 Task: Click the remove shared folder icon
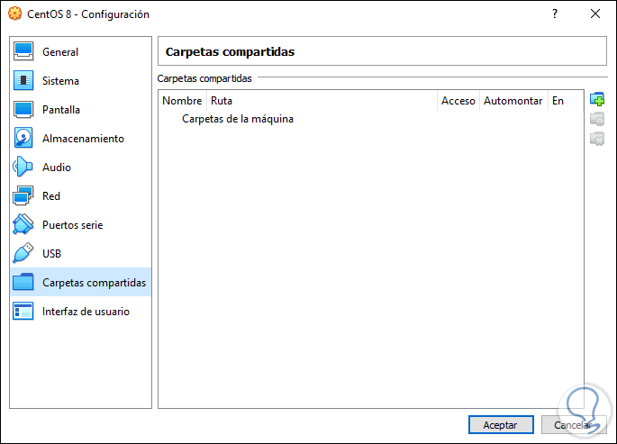[596, 139]
